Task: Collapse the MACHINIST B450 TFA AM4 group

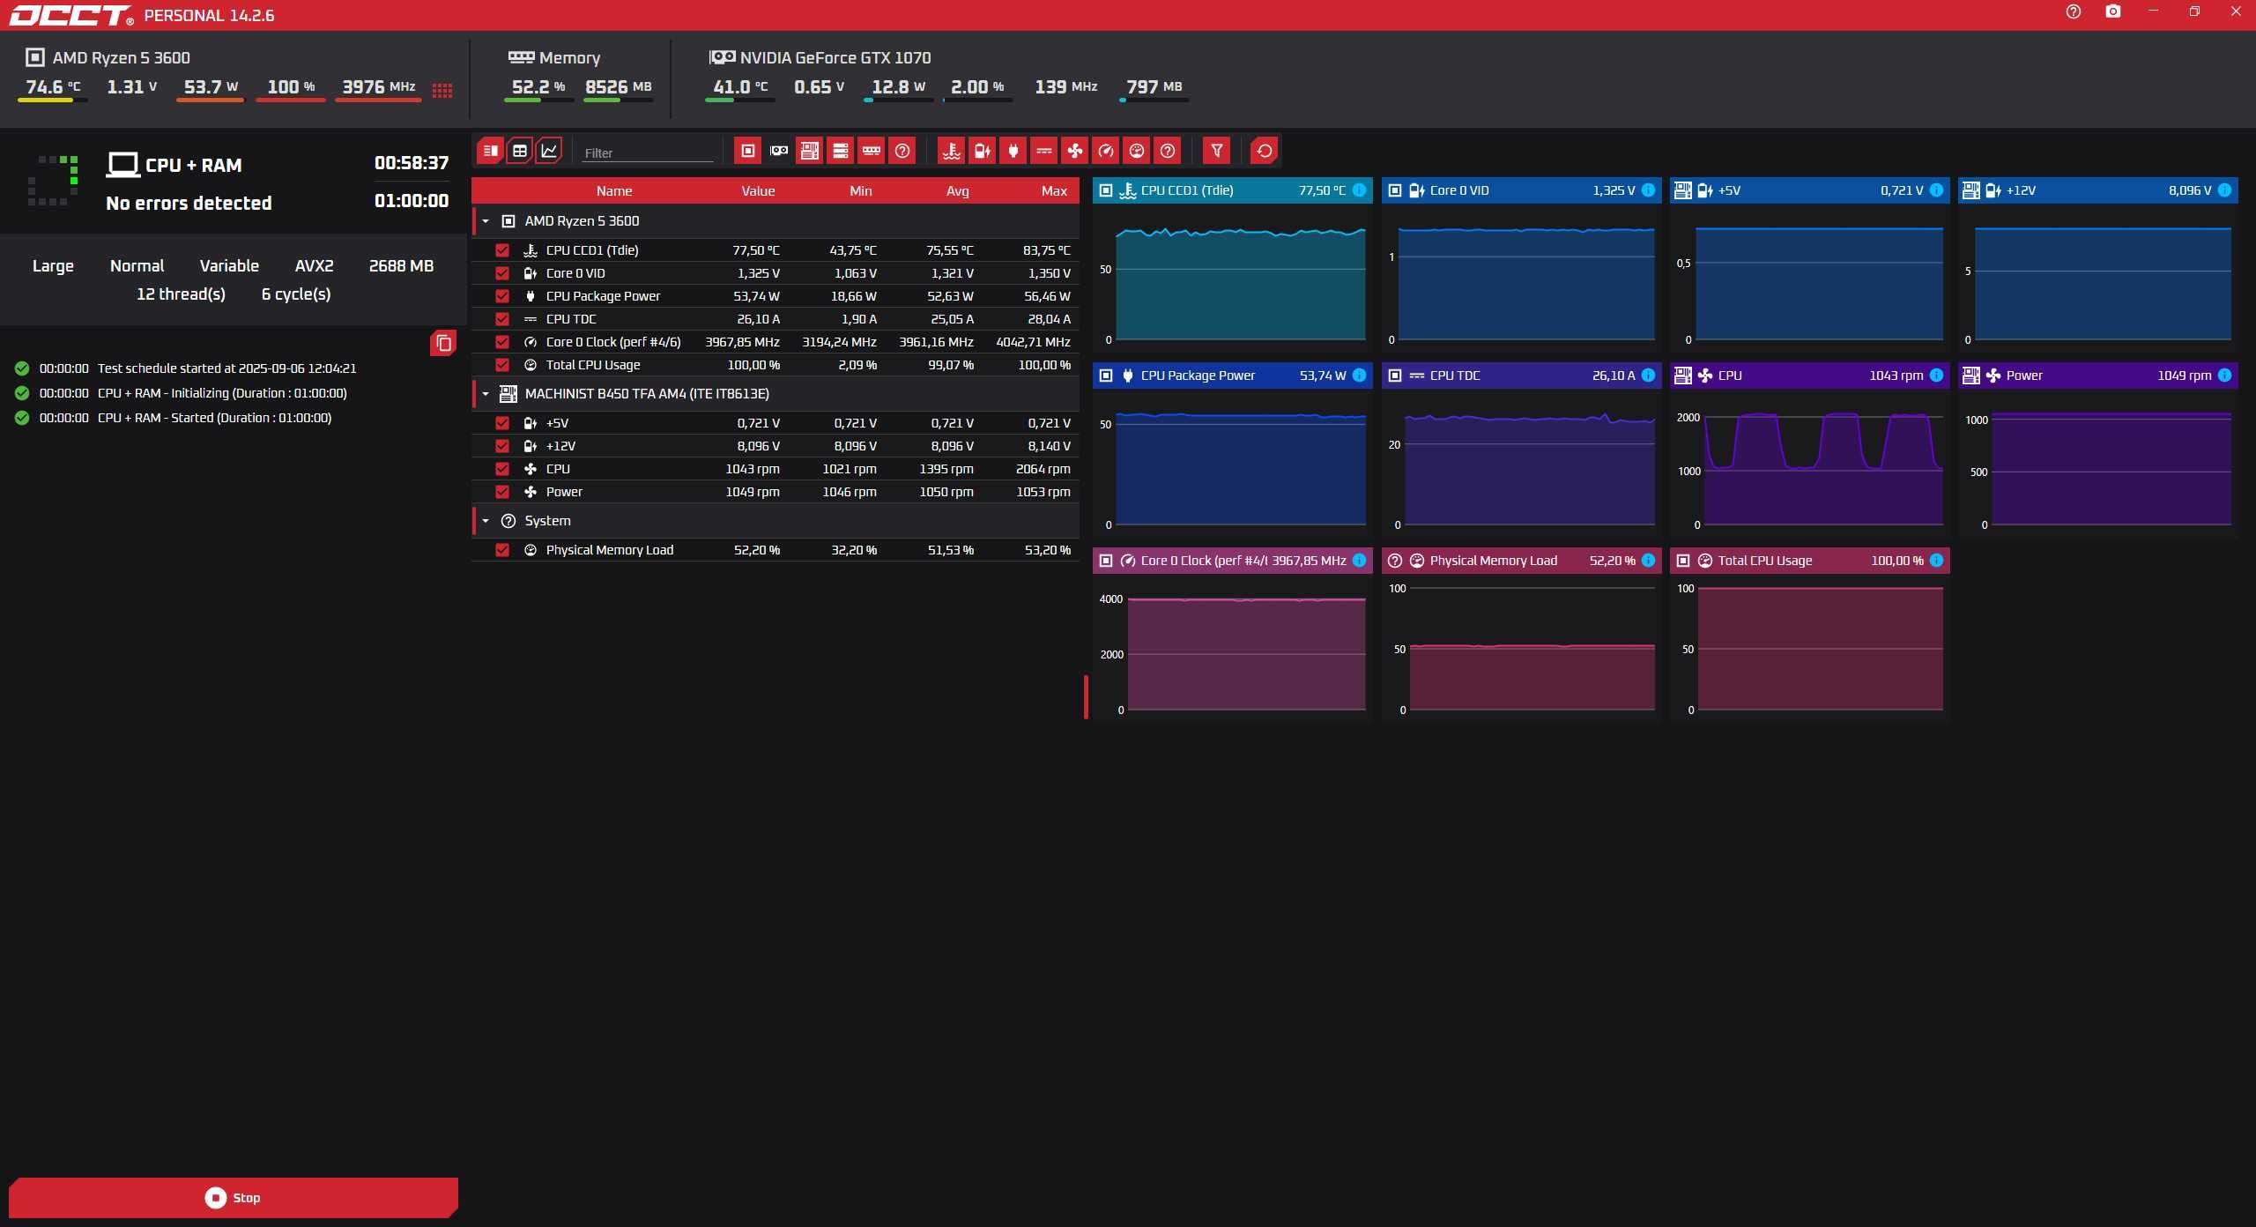Action: tap(486, 394)
